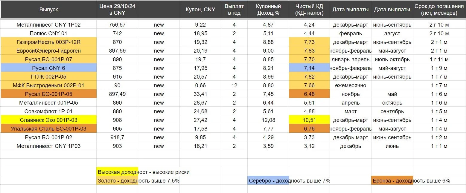Screen dimensions: 466x193
Task: Click the maturity '1 г 11 м' cell
Action: [439, 59]
